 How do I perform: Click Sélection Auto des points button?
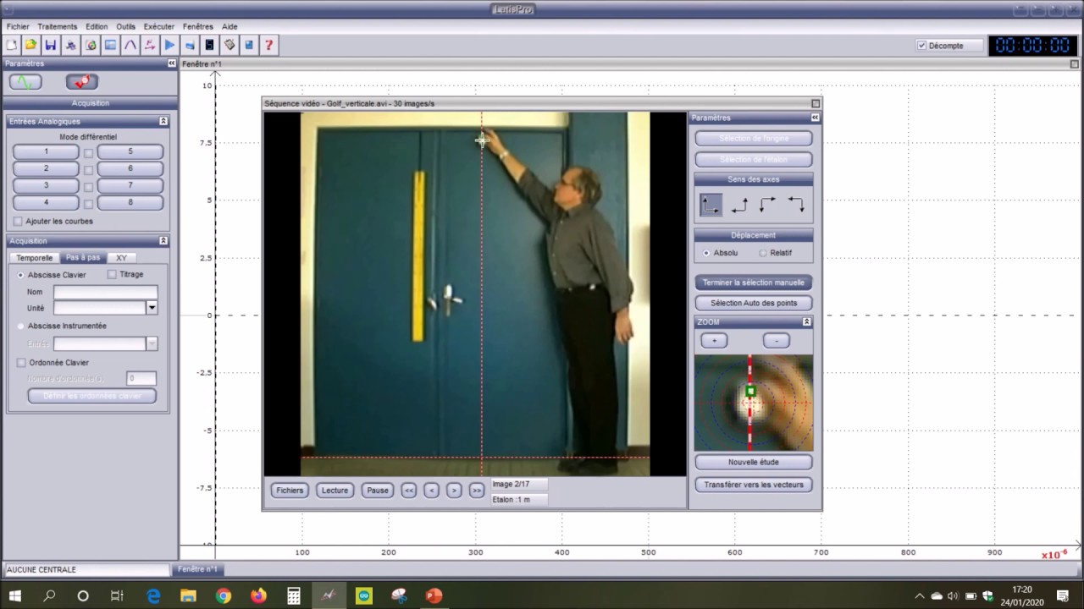point(754,303)
